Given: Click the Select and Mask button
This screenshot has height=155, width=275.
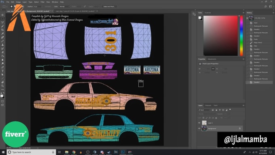Looking at the screenshot, I should pos(109,6).
